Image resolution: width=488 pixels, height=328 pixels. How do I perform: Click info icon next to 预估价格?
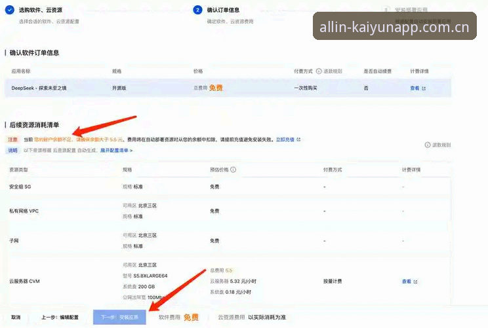pyautogui.click(x=233, y=170)
